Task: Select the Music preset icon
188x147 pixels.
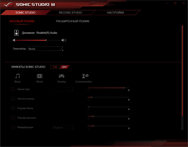Action: (x=18, y=76)
